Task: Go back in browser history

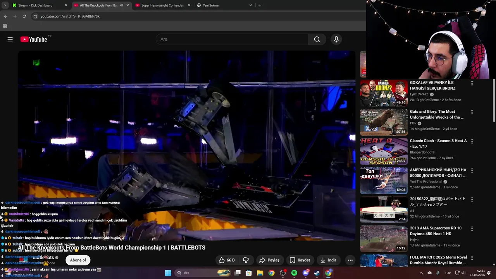Action: point(6,16)
